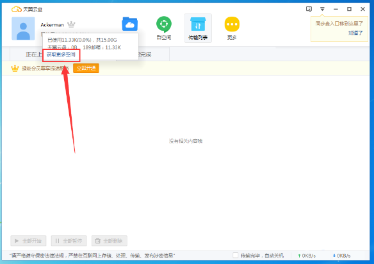Click the Ackerman user avatar
The height and width of the screenshot is (264, 374).
(x=23, y=28)
